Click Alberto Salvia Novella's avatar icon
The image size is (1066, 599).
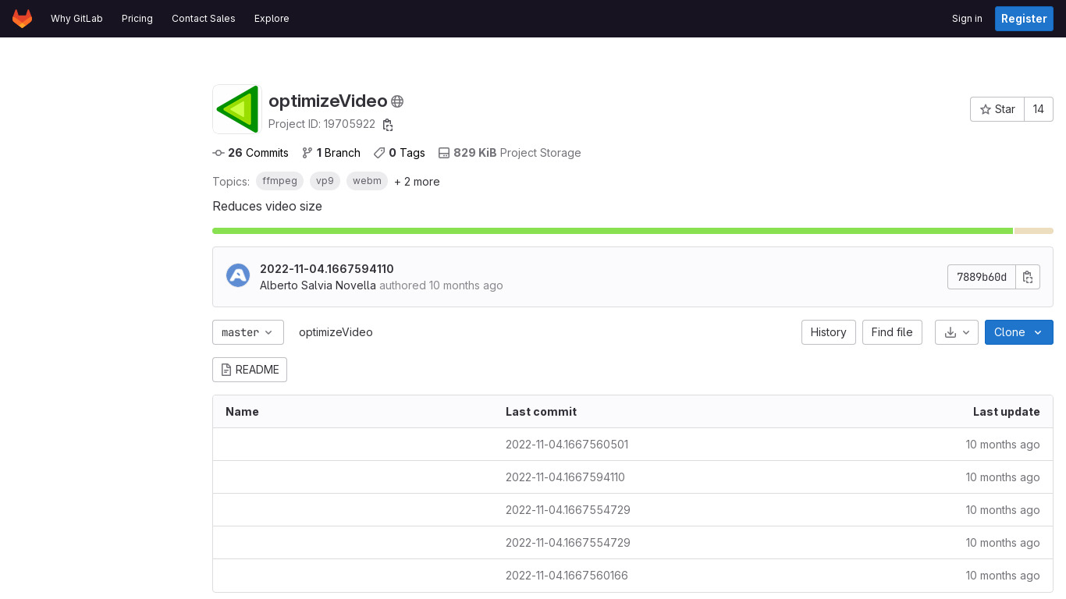[x=238, y=275]
